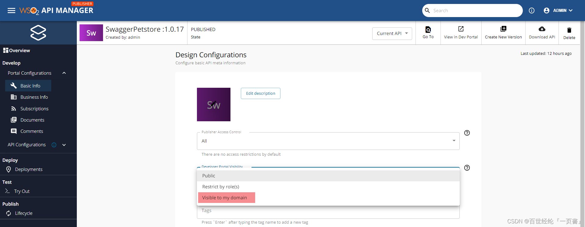Collapse the Portal Configurations section
Viewport: 585px width, 227px height.
[x=64, y=73]
